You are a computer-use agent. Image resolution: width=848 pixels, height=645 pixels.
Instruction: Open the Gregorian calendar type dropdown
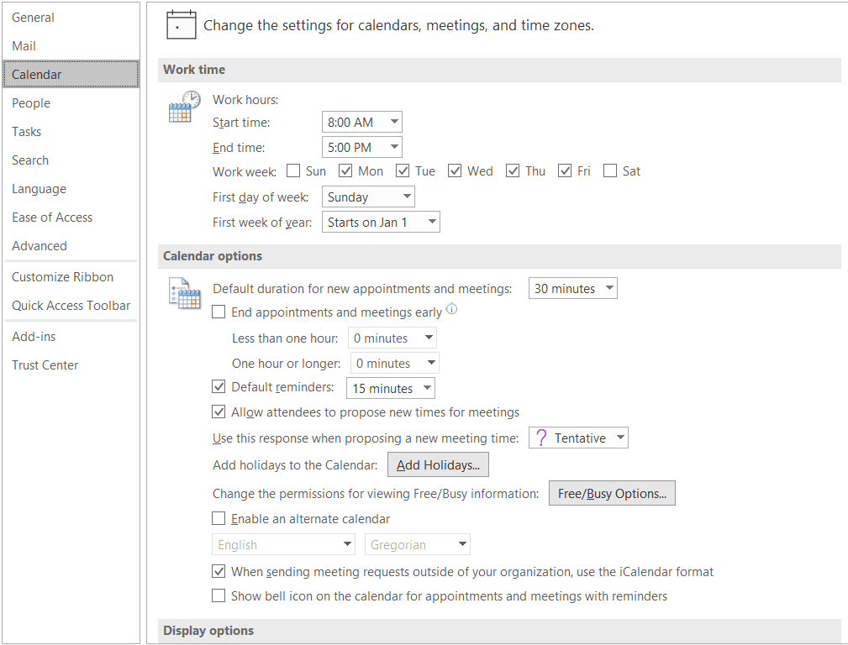418,544
